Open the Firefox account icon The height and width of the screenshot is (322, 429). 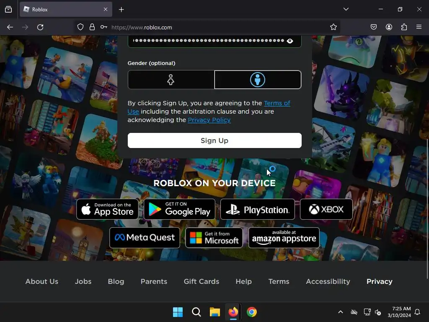point(389,27)
